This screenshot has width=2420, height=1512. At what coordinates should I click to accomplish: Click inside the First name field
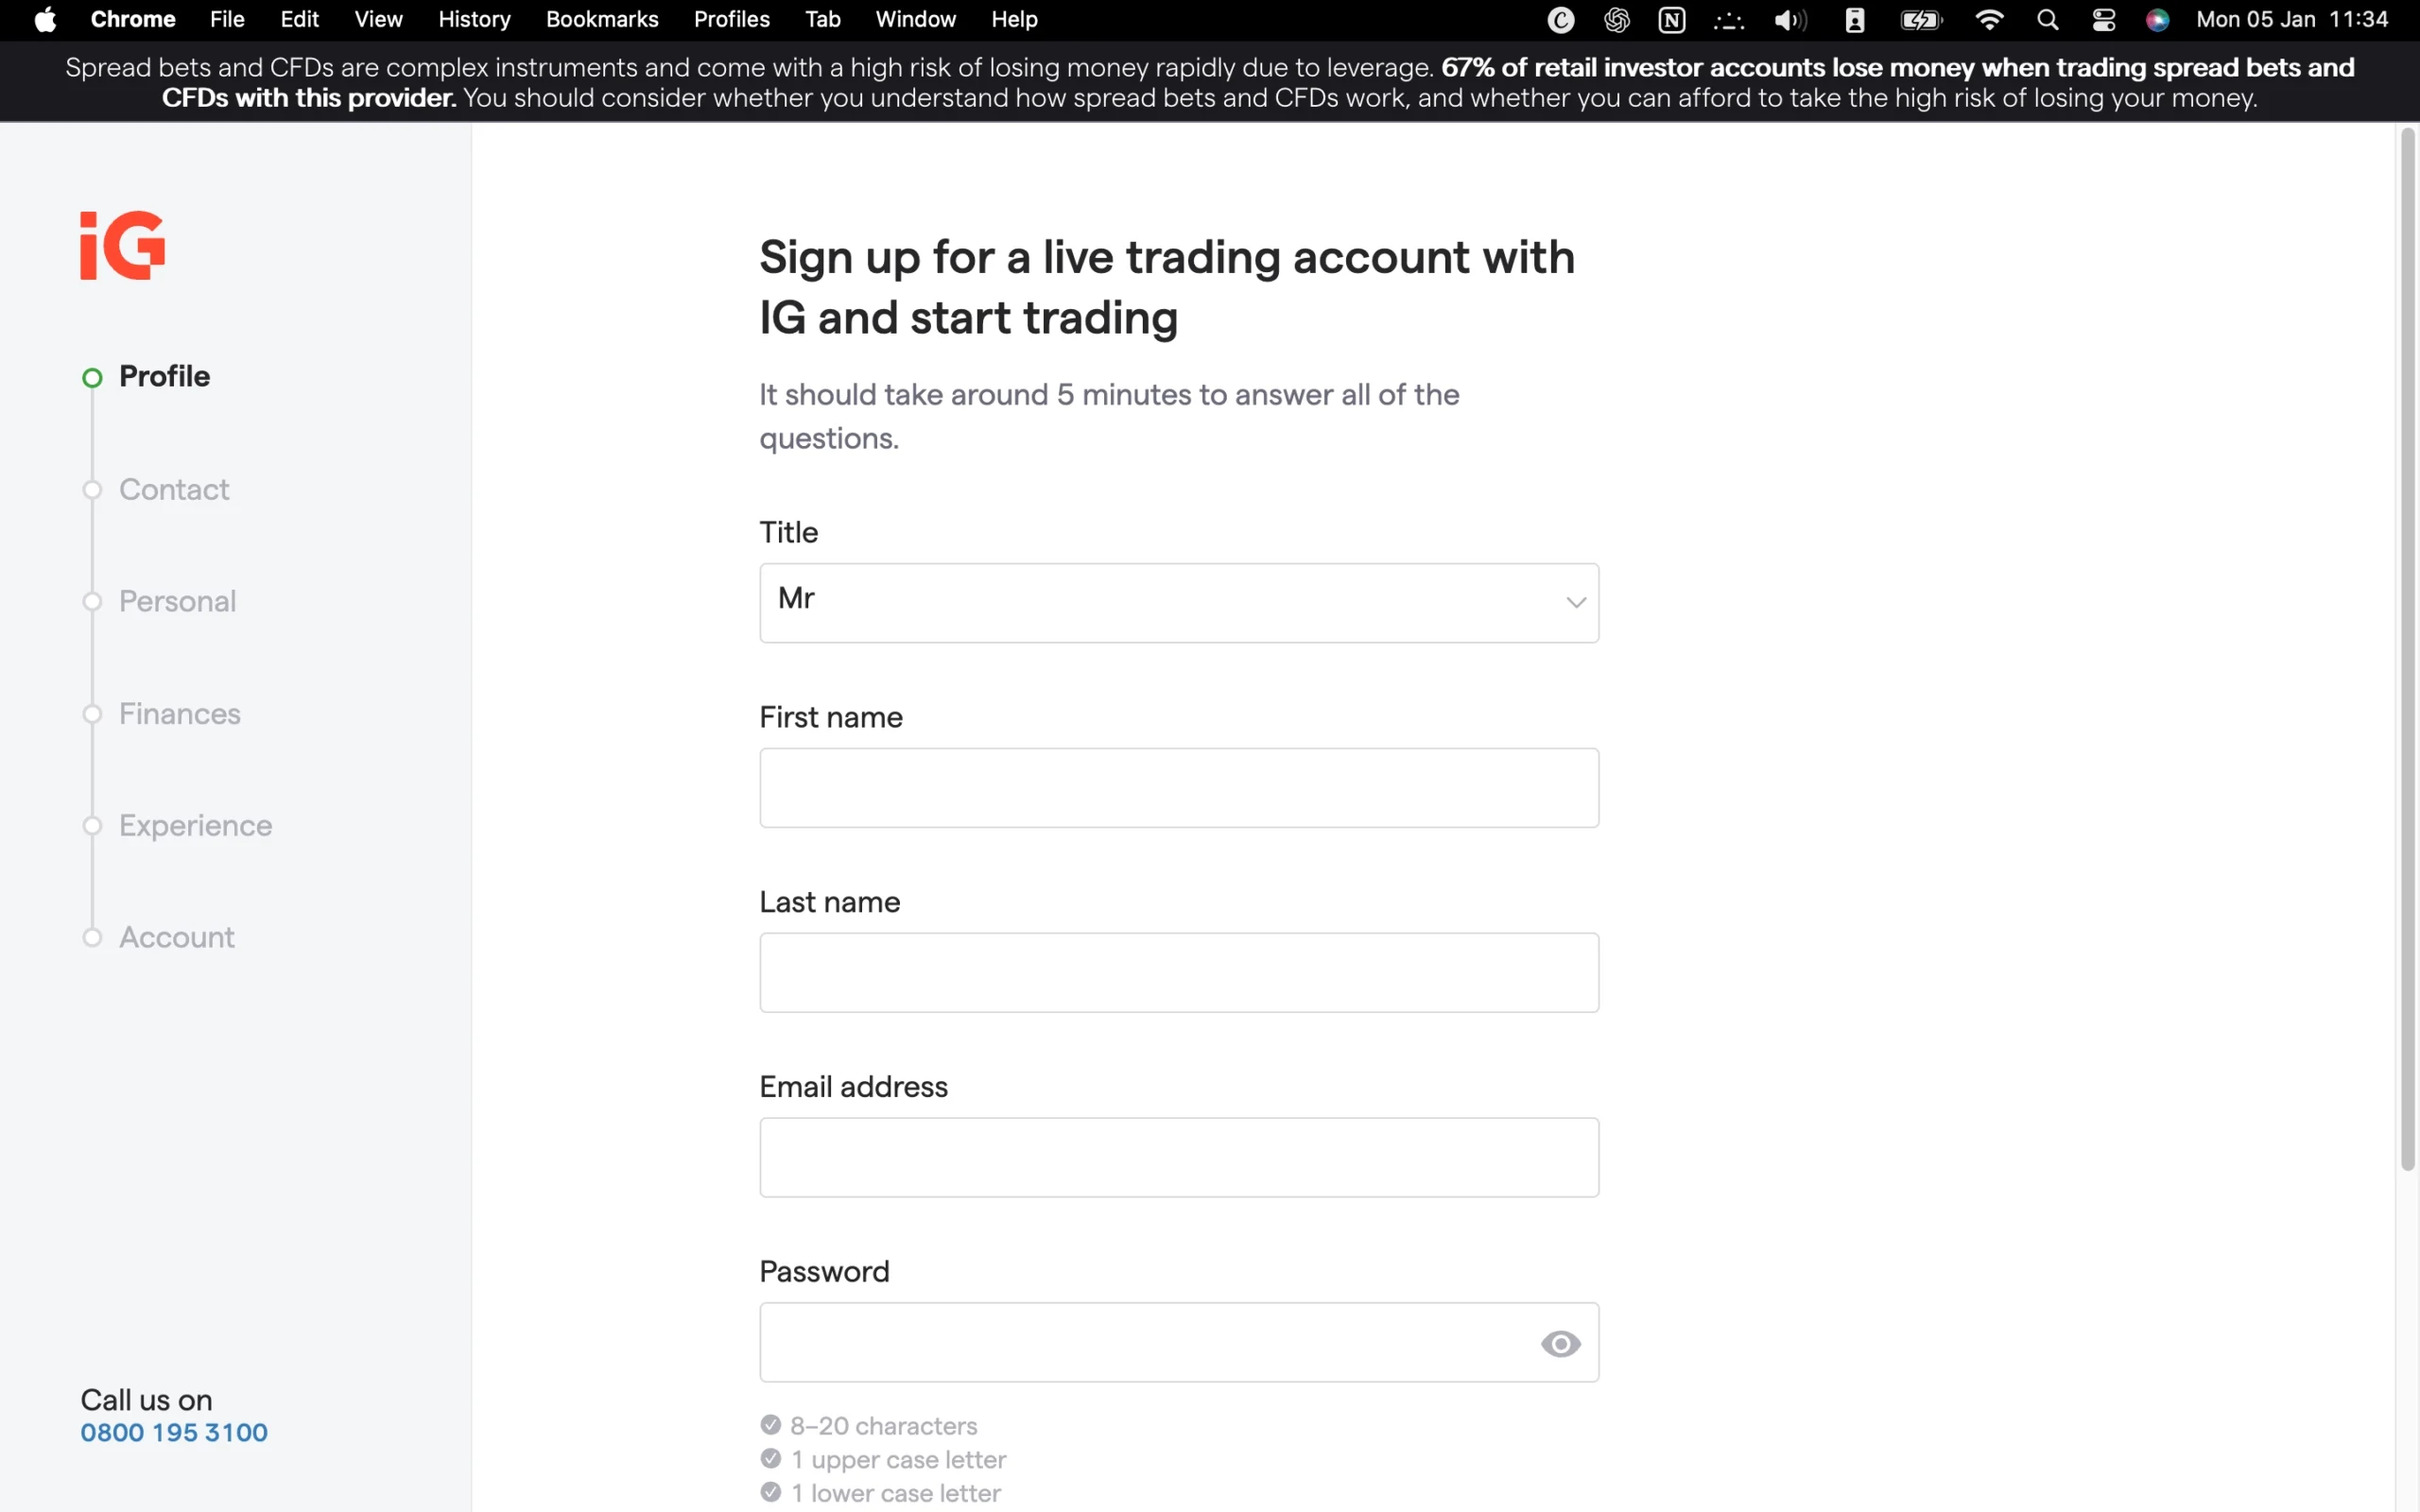(1178, 787)
